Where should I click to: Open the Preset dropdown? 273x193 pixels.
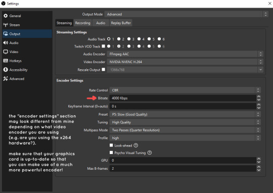coord(185,114)
